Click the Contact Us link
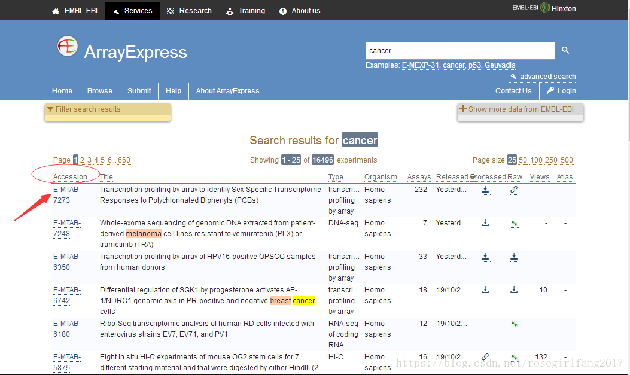 513,91
